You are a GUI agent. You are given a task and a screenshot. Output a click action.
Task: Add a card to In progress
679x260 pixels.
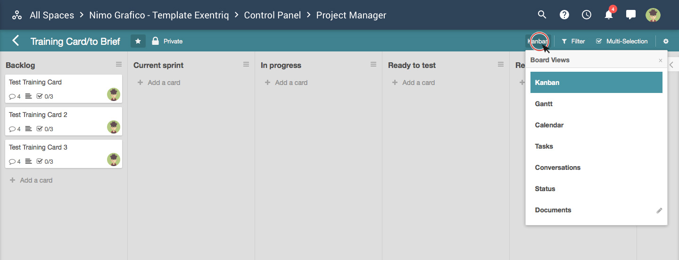pos(286,83)
